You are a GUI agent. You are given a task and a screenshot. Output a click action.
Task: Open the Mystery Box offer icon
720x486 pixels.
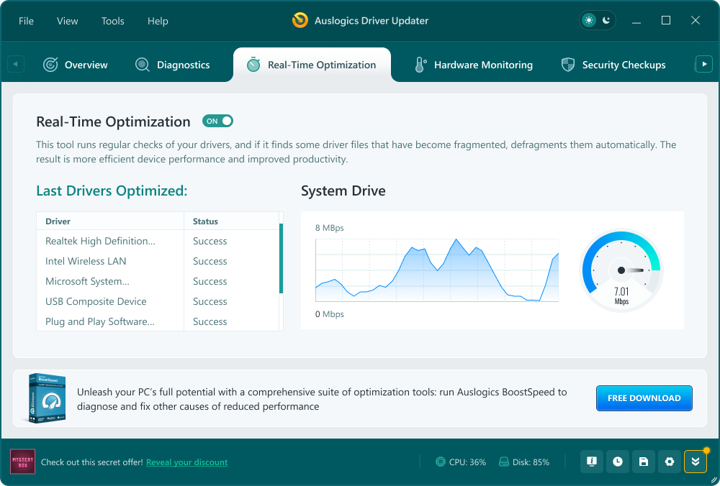click(22, 462)
